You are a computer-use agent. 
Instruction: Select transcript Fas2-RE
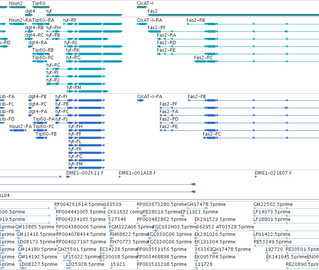coord(166,50)
